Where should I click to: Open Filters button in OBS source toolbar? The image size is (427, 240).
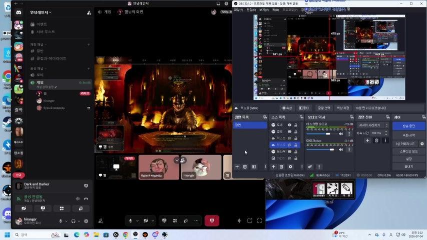304,108
